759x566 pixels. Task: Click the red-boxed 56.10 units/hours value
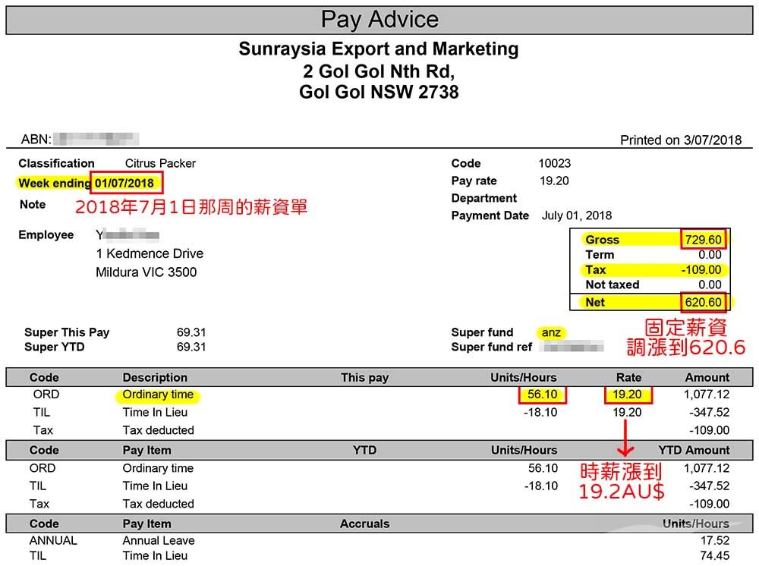pyautogui.click(x=542, y=395)
